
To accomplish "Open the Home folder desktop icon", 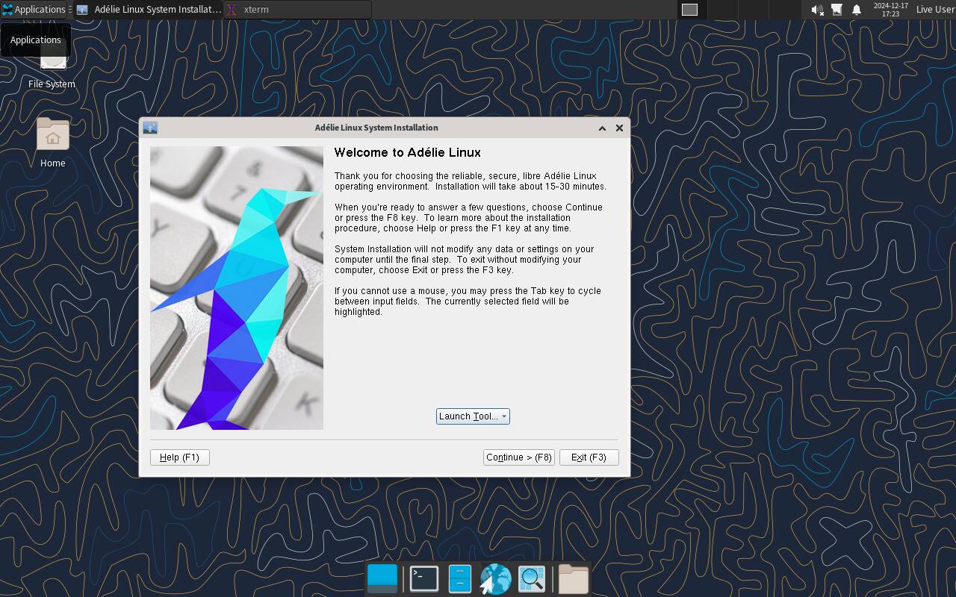I will [x=52, y=142].
